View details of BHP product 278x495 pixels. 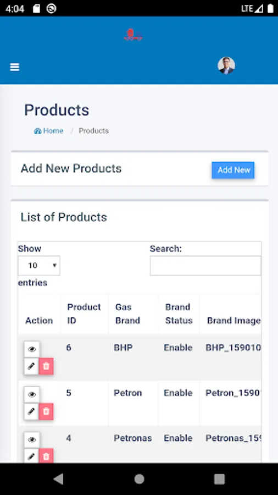[x=32, y=349]
